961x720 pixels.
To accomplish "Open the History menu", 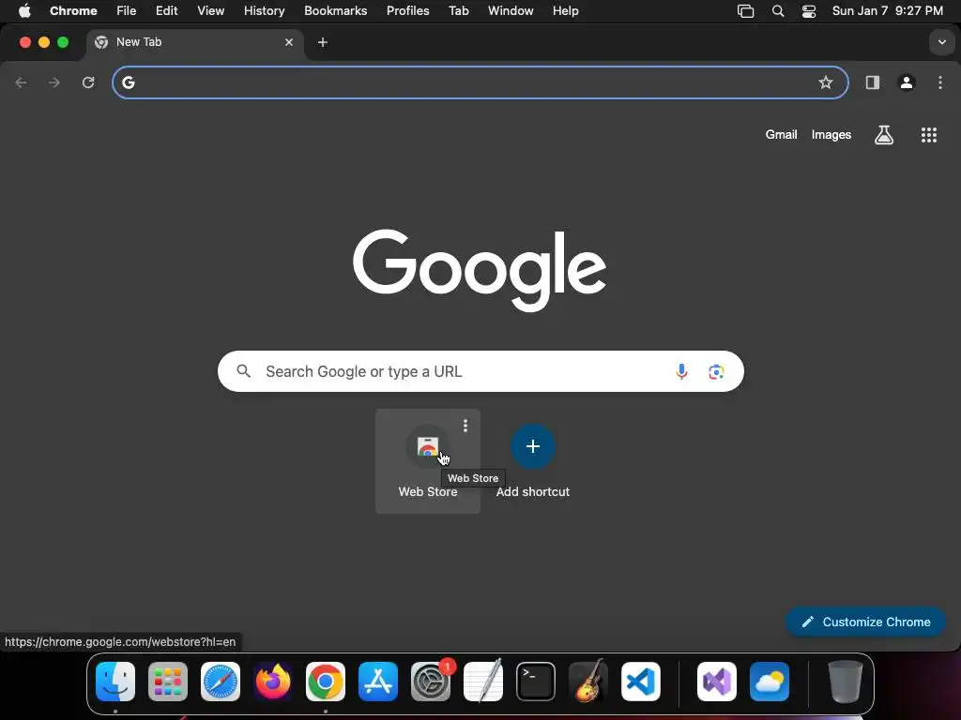I will pyautogui.click(x=264, y=11).
